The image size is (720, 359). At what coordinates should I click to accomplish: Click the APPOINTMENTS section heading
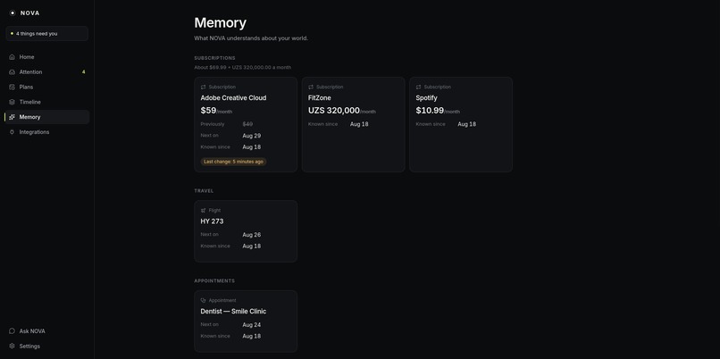[x=214, y=281]
